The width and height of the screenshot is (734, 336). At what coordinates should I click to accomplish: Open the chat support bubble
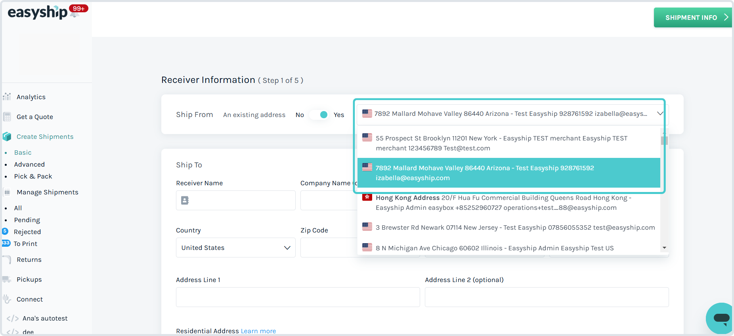pyautogui.click(x=721, y=318)
